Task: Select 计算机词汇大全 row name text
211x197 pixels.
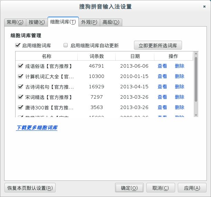Action: pos(49,77)
